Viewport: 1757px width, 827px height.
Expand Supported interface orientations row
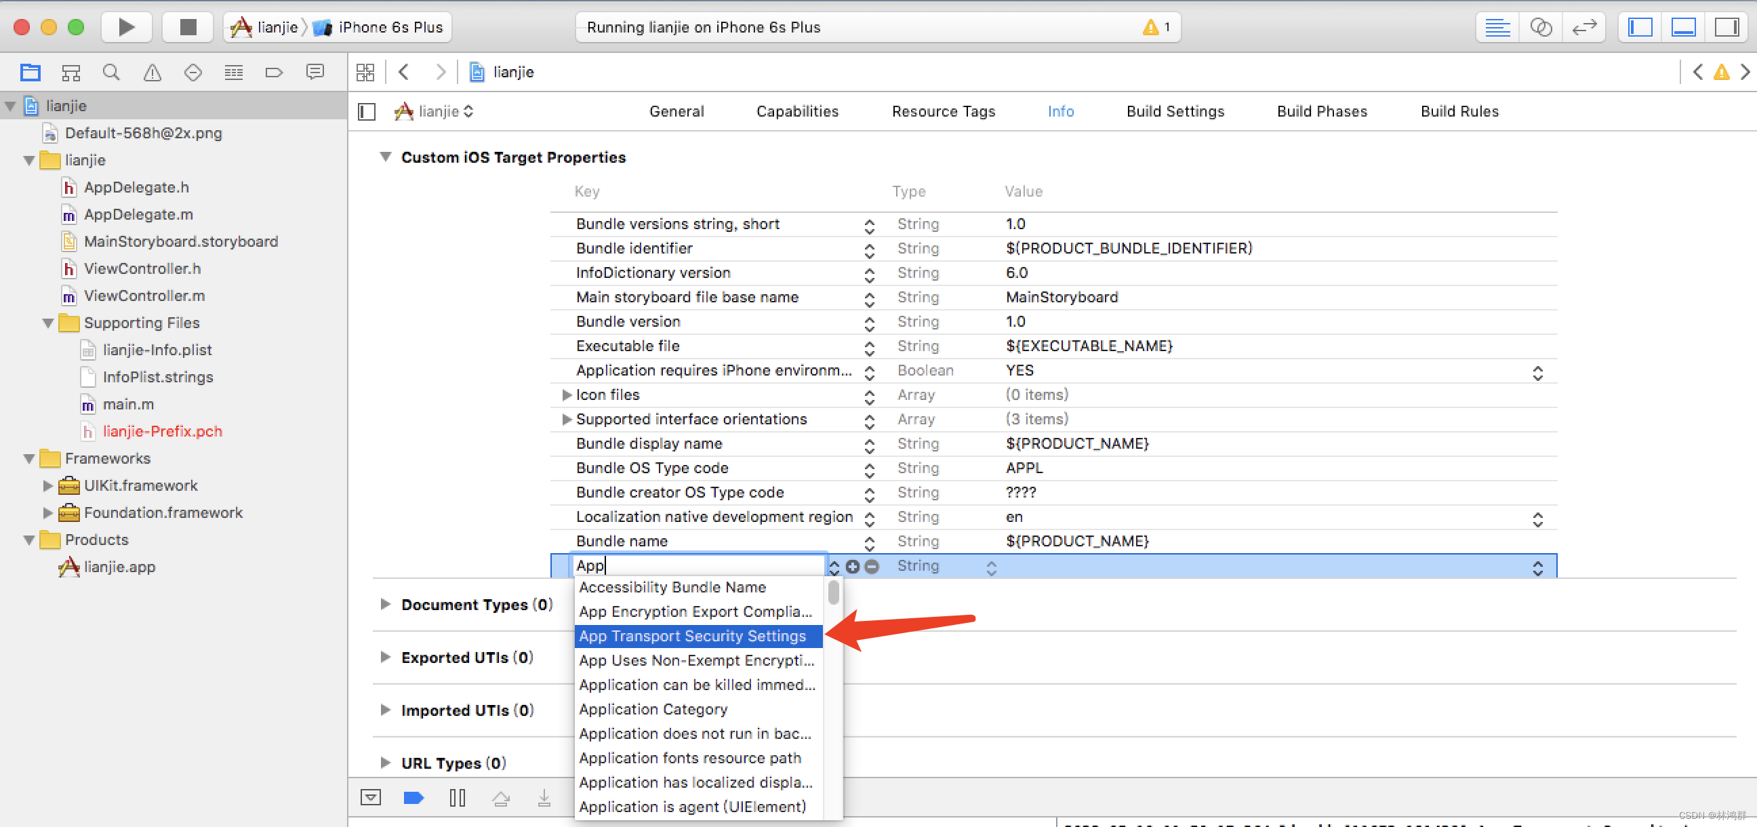point(566,419)
